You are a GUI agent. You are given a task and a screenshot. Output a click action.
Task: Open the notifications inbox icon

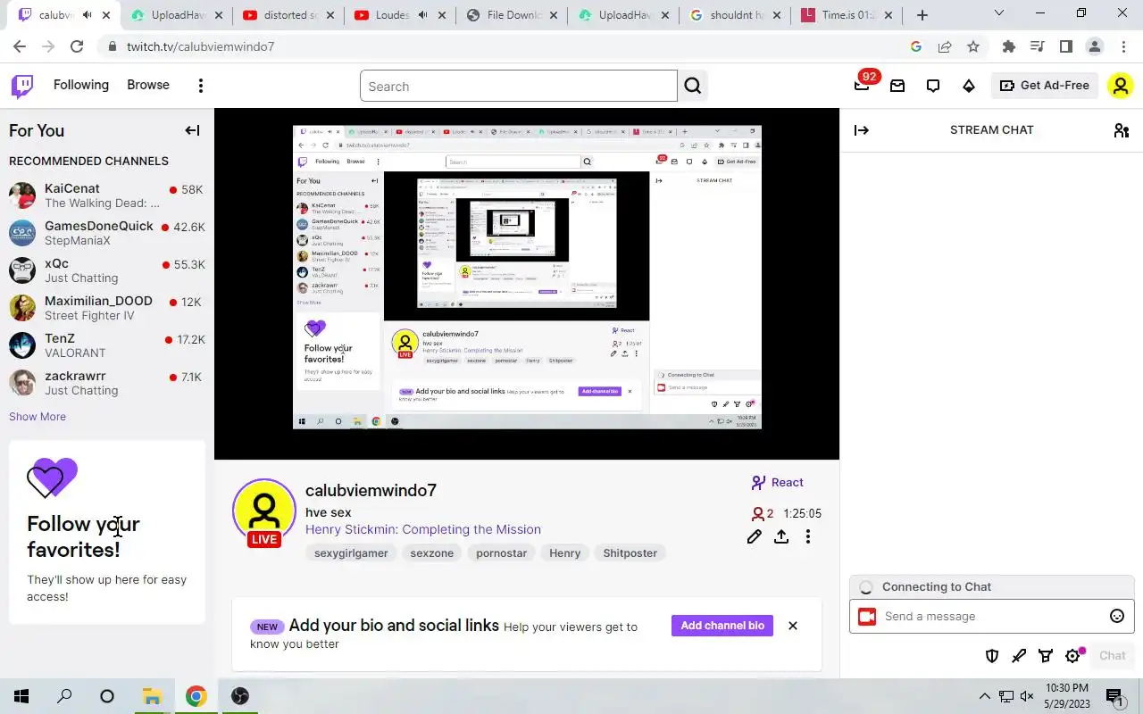897,86
